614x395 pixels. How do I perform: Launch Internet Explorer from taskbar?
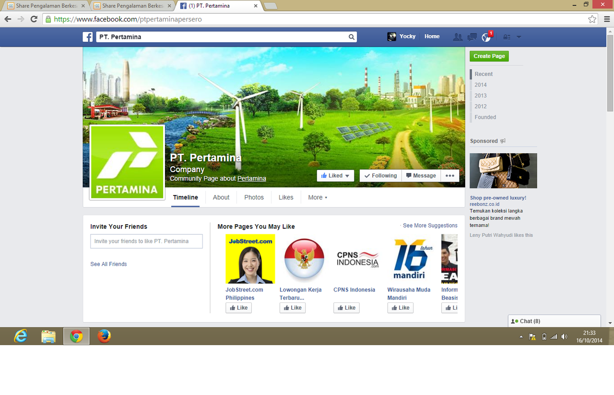21,337
